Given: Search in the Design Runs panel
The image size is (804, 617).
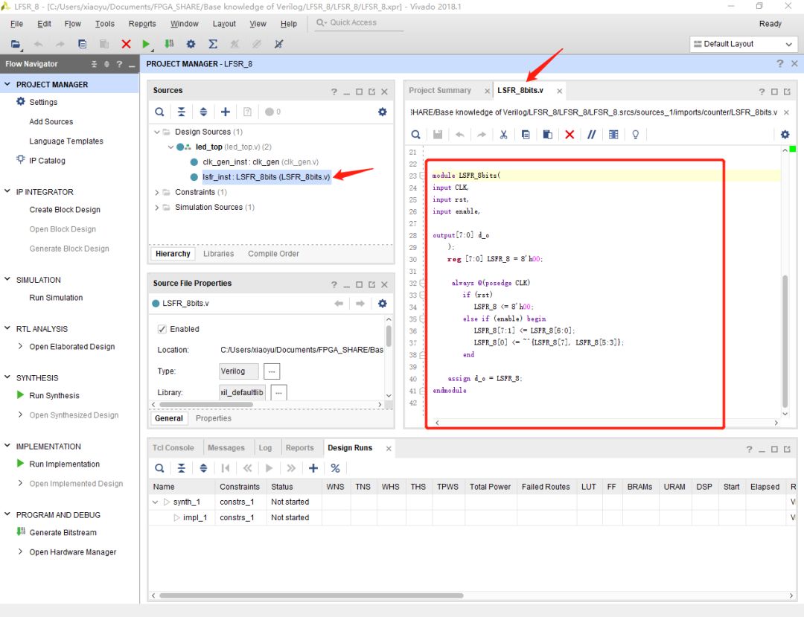Looking at the screenshot, I should 159,468.
